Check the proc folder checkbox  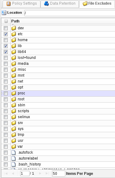point(6,93)
